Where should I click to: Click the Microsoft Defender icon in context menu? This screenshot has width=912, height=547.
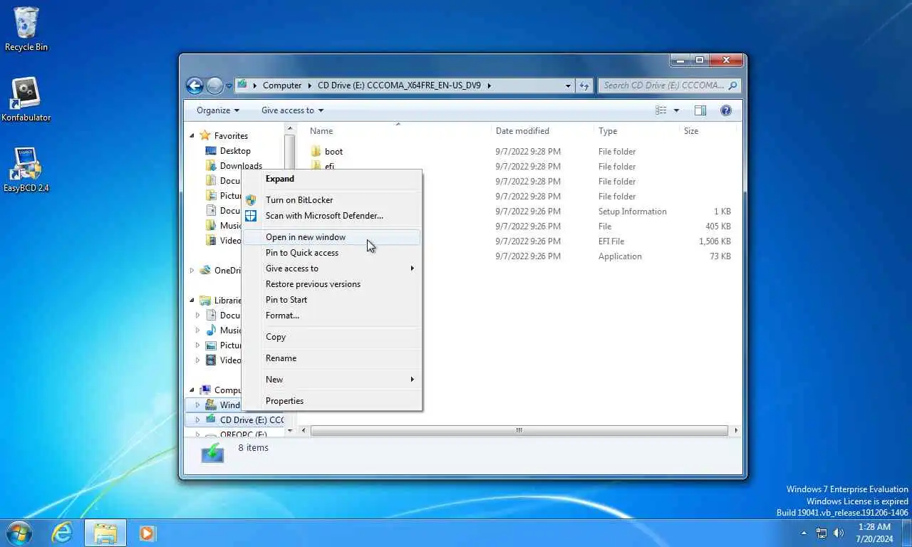click(251, 216)
